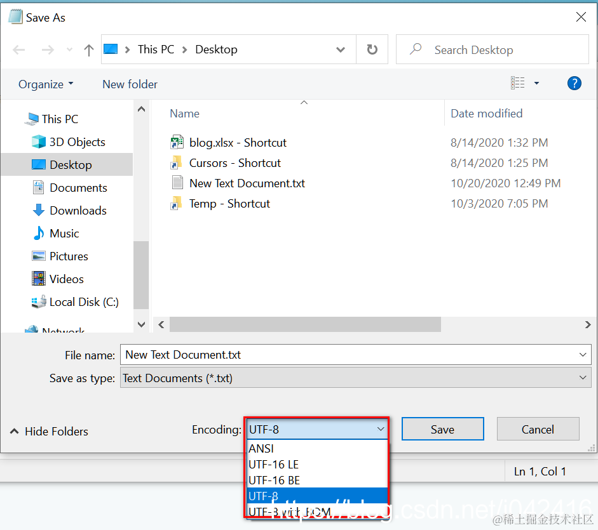Open the Organize menu
This screenshot has width=598, height=530.
46,84
